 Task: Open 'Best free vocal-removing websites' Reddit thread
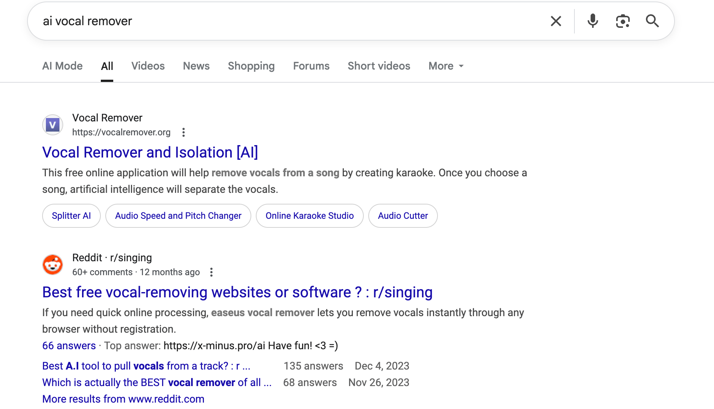(237, 292)
